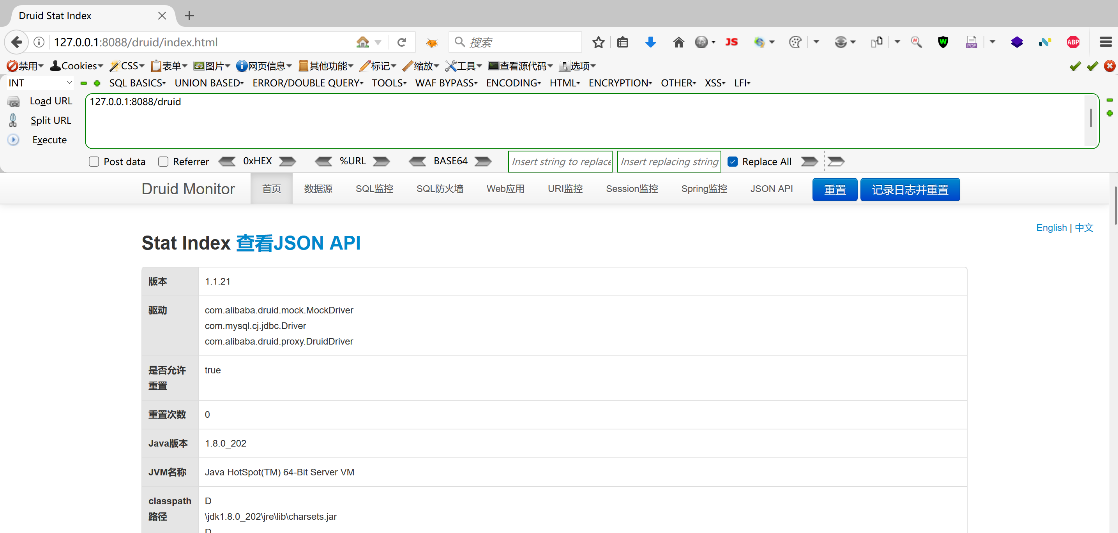Viewport: 1118px width, 533px height.
Task: Open the 数据源 tab
Action: pyautogui.click(x=318, y=189)
